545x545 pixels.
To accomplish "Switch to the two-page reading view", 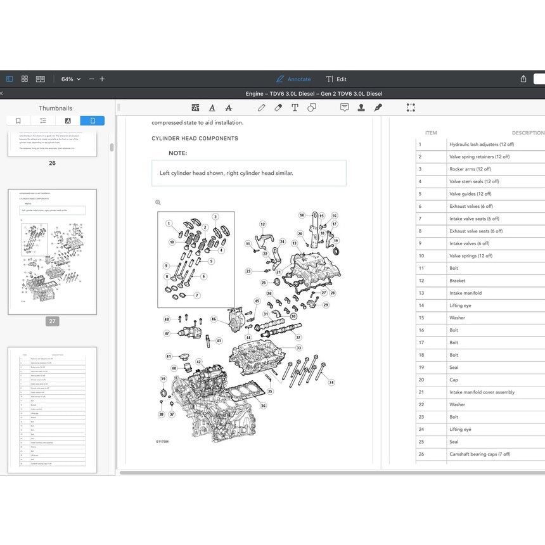I will coord(41,79).
